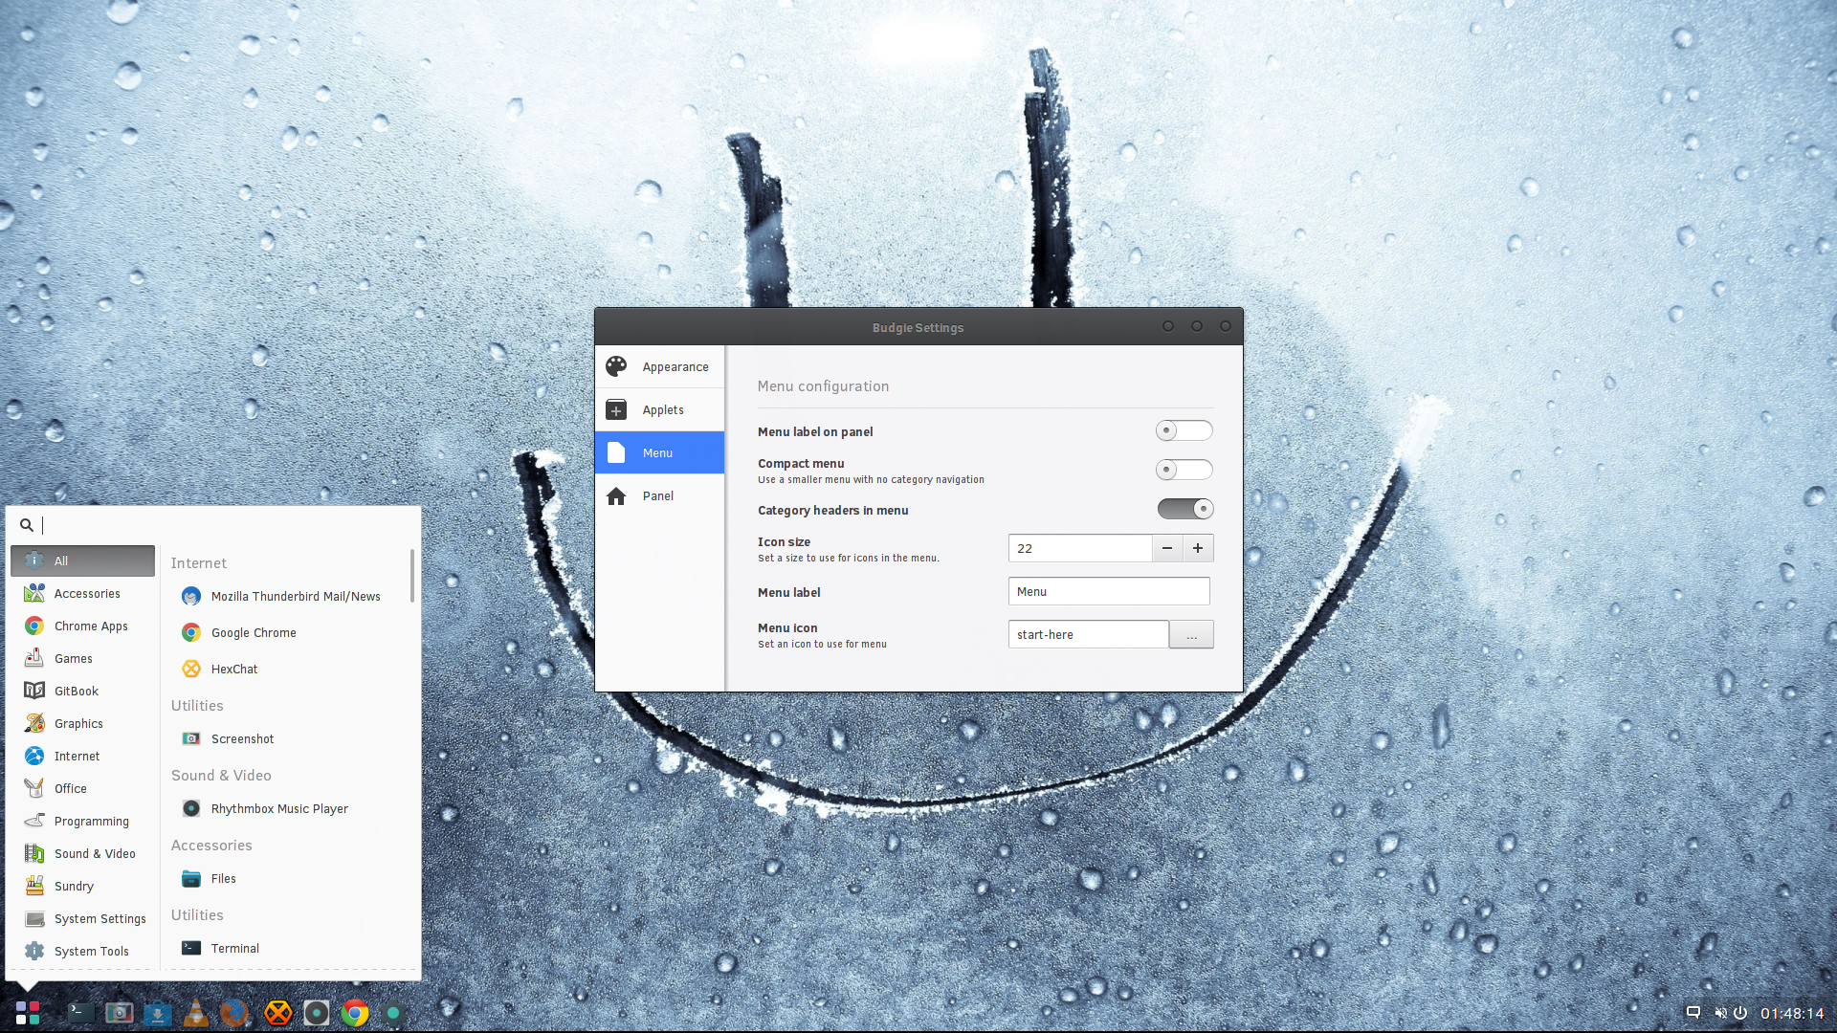The image size is (1837, 1033).
Task: Open the gear settings icon on the panel
Action: (x=393, y=1013)
